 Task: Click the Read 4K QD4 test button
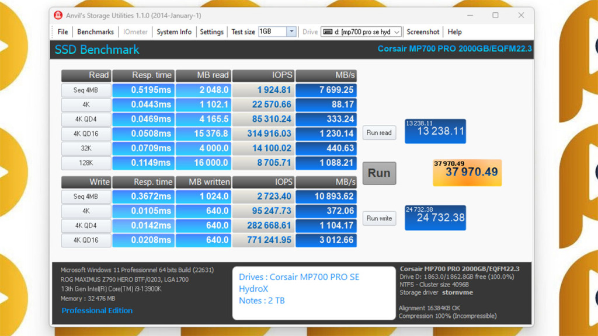tap(86, 119)
